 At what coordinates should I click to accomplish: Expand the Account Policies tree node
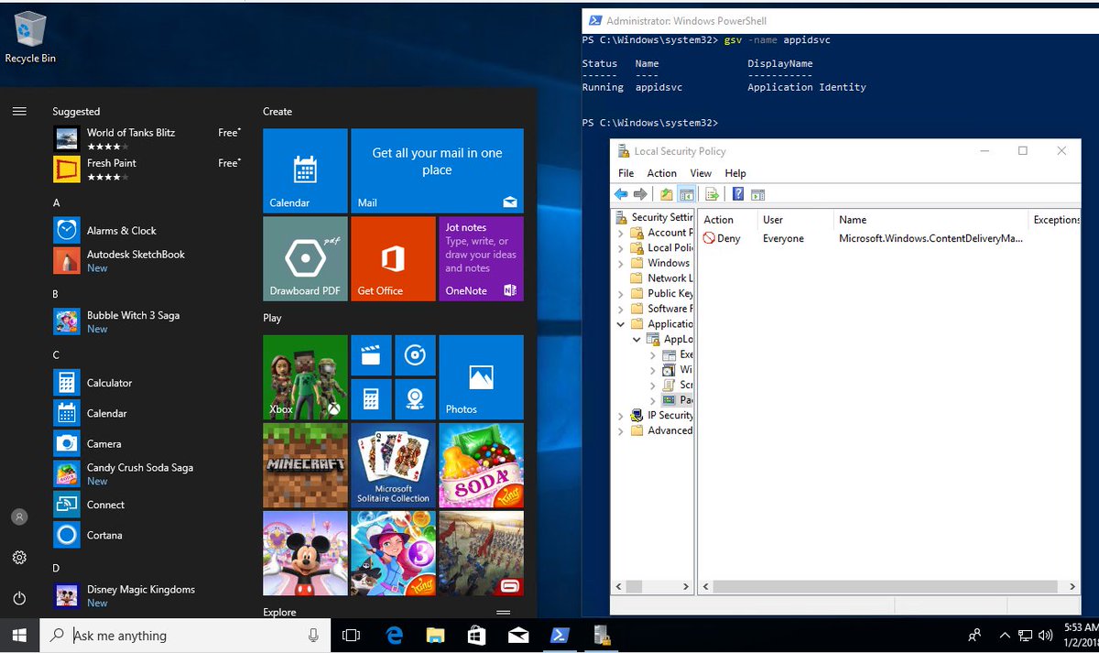point(621,233)
